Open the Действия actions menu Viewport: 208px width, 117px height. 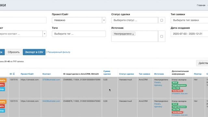(202, 63)
